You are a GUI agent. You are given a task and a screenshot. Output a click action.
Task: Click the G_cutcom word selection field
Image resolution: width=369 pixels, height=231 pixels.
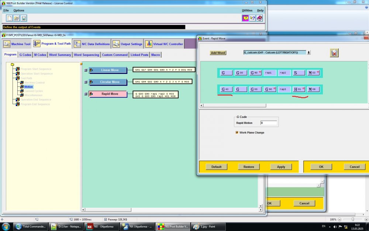click(275, 52)
